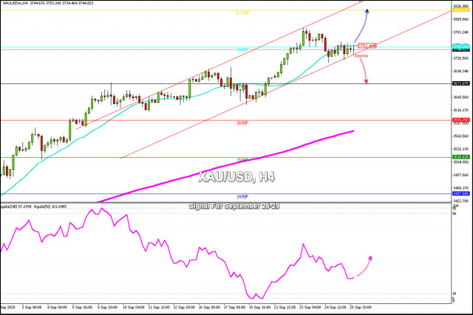Click the 3726.560 price axis label
The image size is (473, 315).
point(460,58)
